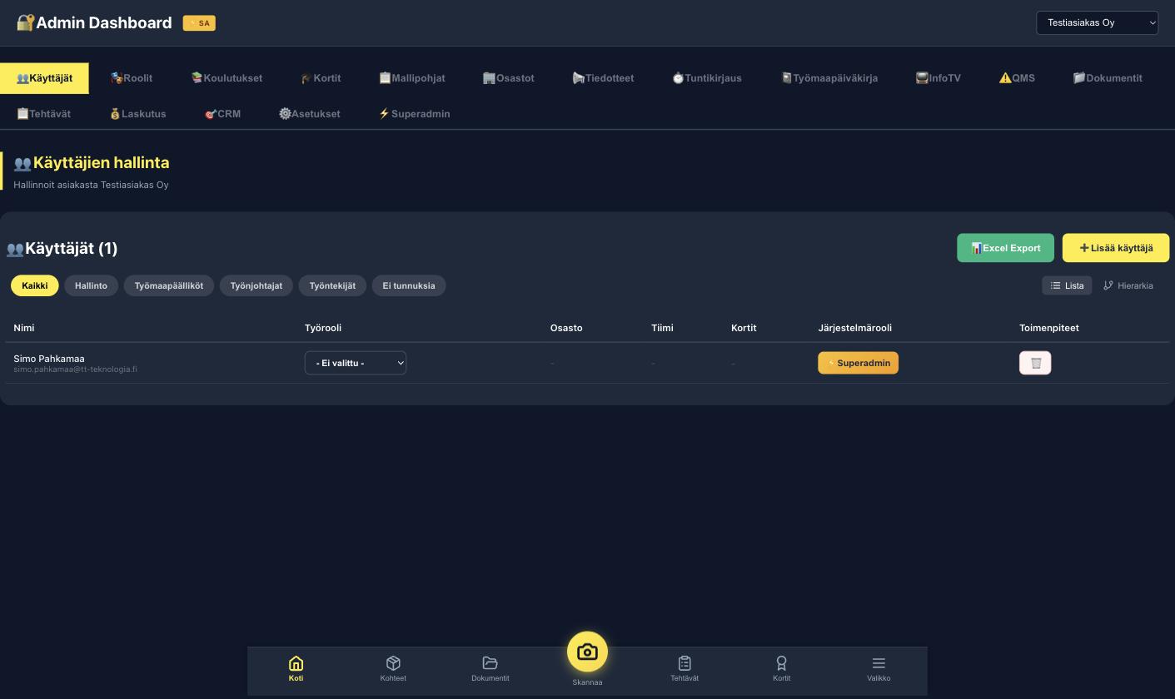
Task: Open the Mallipohjat tab
Action: coord(412,78)
